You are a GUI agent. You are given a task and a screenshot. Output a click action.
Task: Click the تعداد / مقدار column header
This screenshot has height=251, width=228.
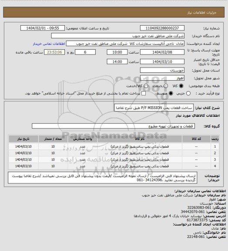[53, 139]
